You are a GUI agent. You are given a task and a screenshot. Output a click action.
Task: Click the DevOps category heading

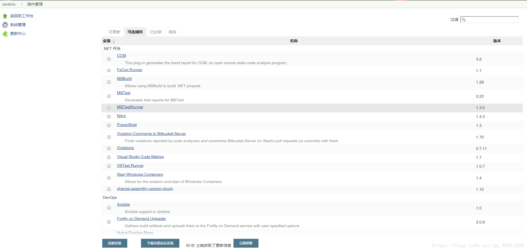pyautogui.click(x=110, y=197)
